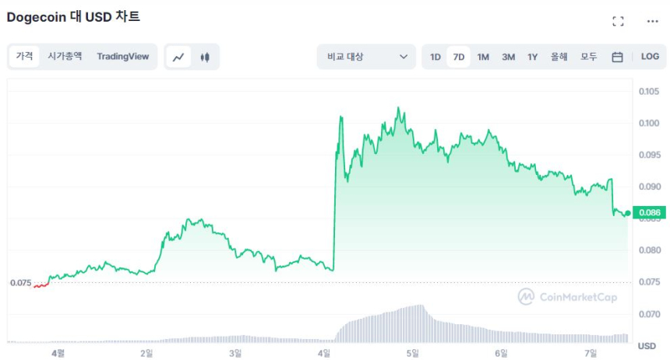The width and height of the screenshot is (670, 360).
Task: Select the 1D time range
Action: click(436, 57)
